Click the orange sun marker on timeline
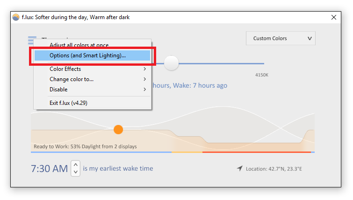This screenshot has width=353, height=200. 118,130
